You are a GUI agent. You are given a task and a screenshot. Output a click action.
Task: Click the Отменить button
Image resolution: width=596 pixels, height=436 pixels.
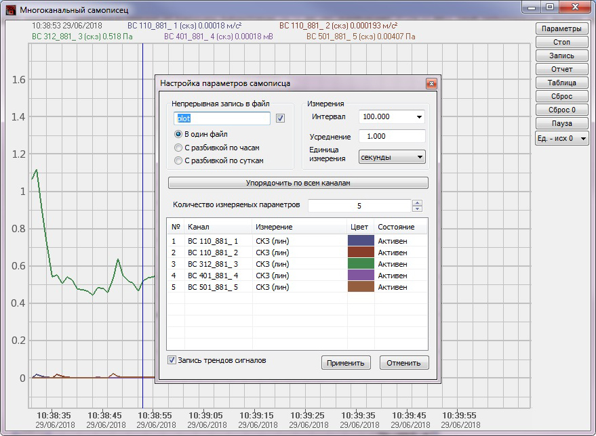pos(403,363)
